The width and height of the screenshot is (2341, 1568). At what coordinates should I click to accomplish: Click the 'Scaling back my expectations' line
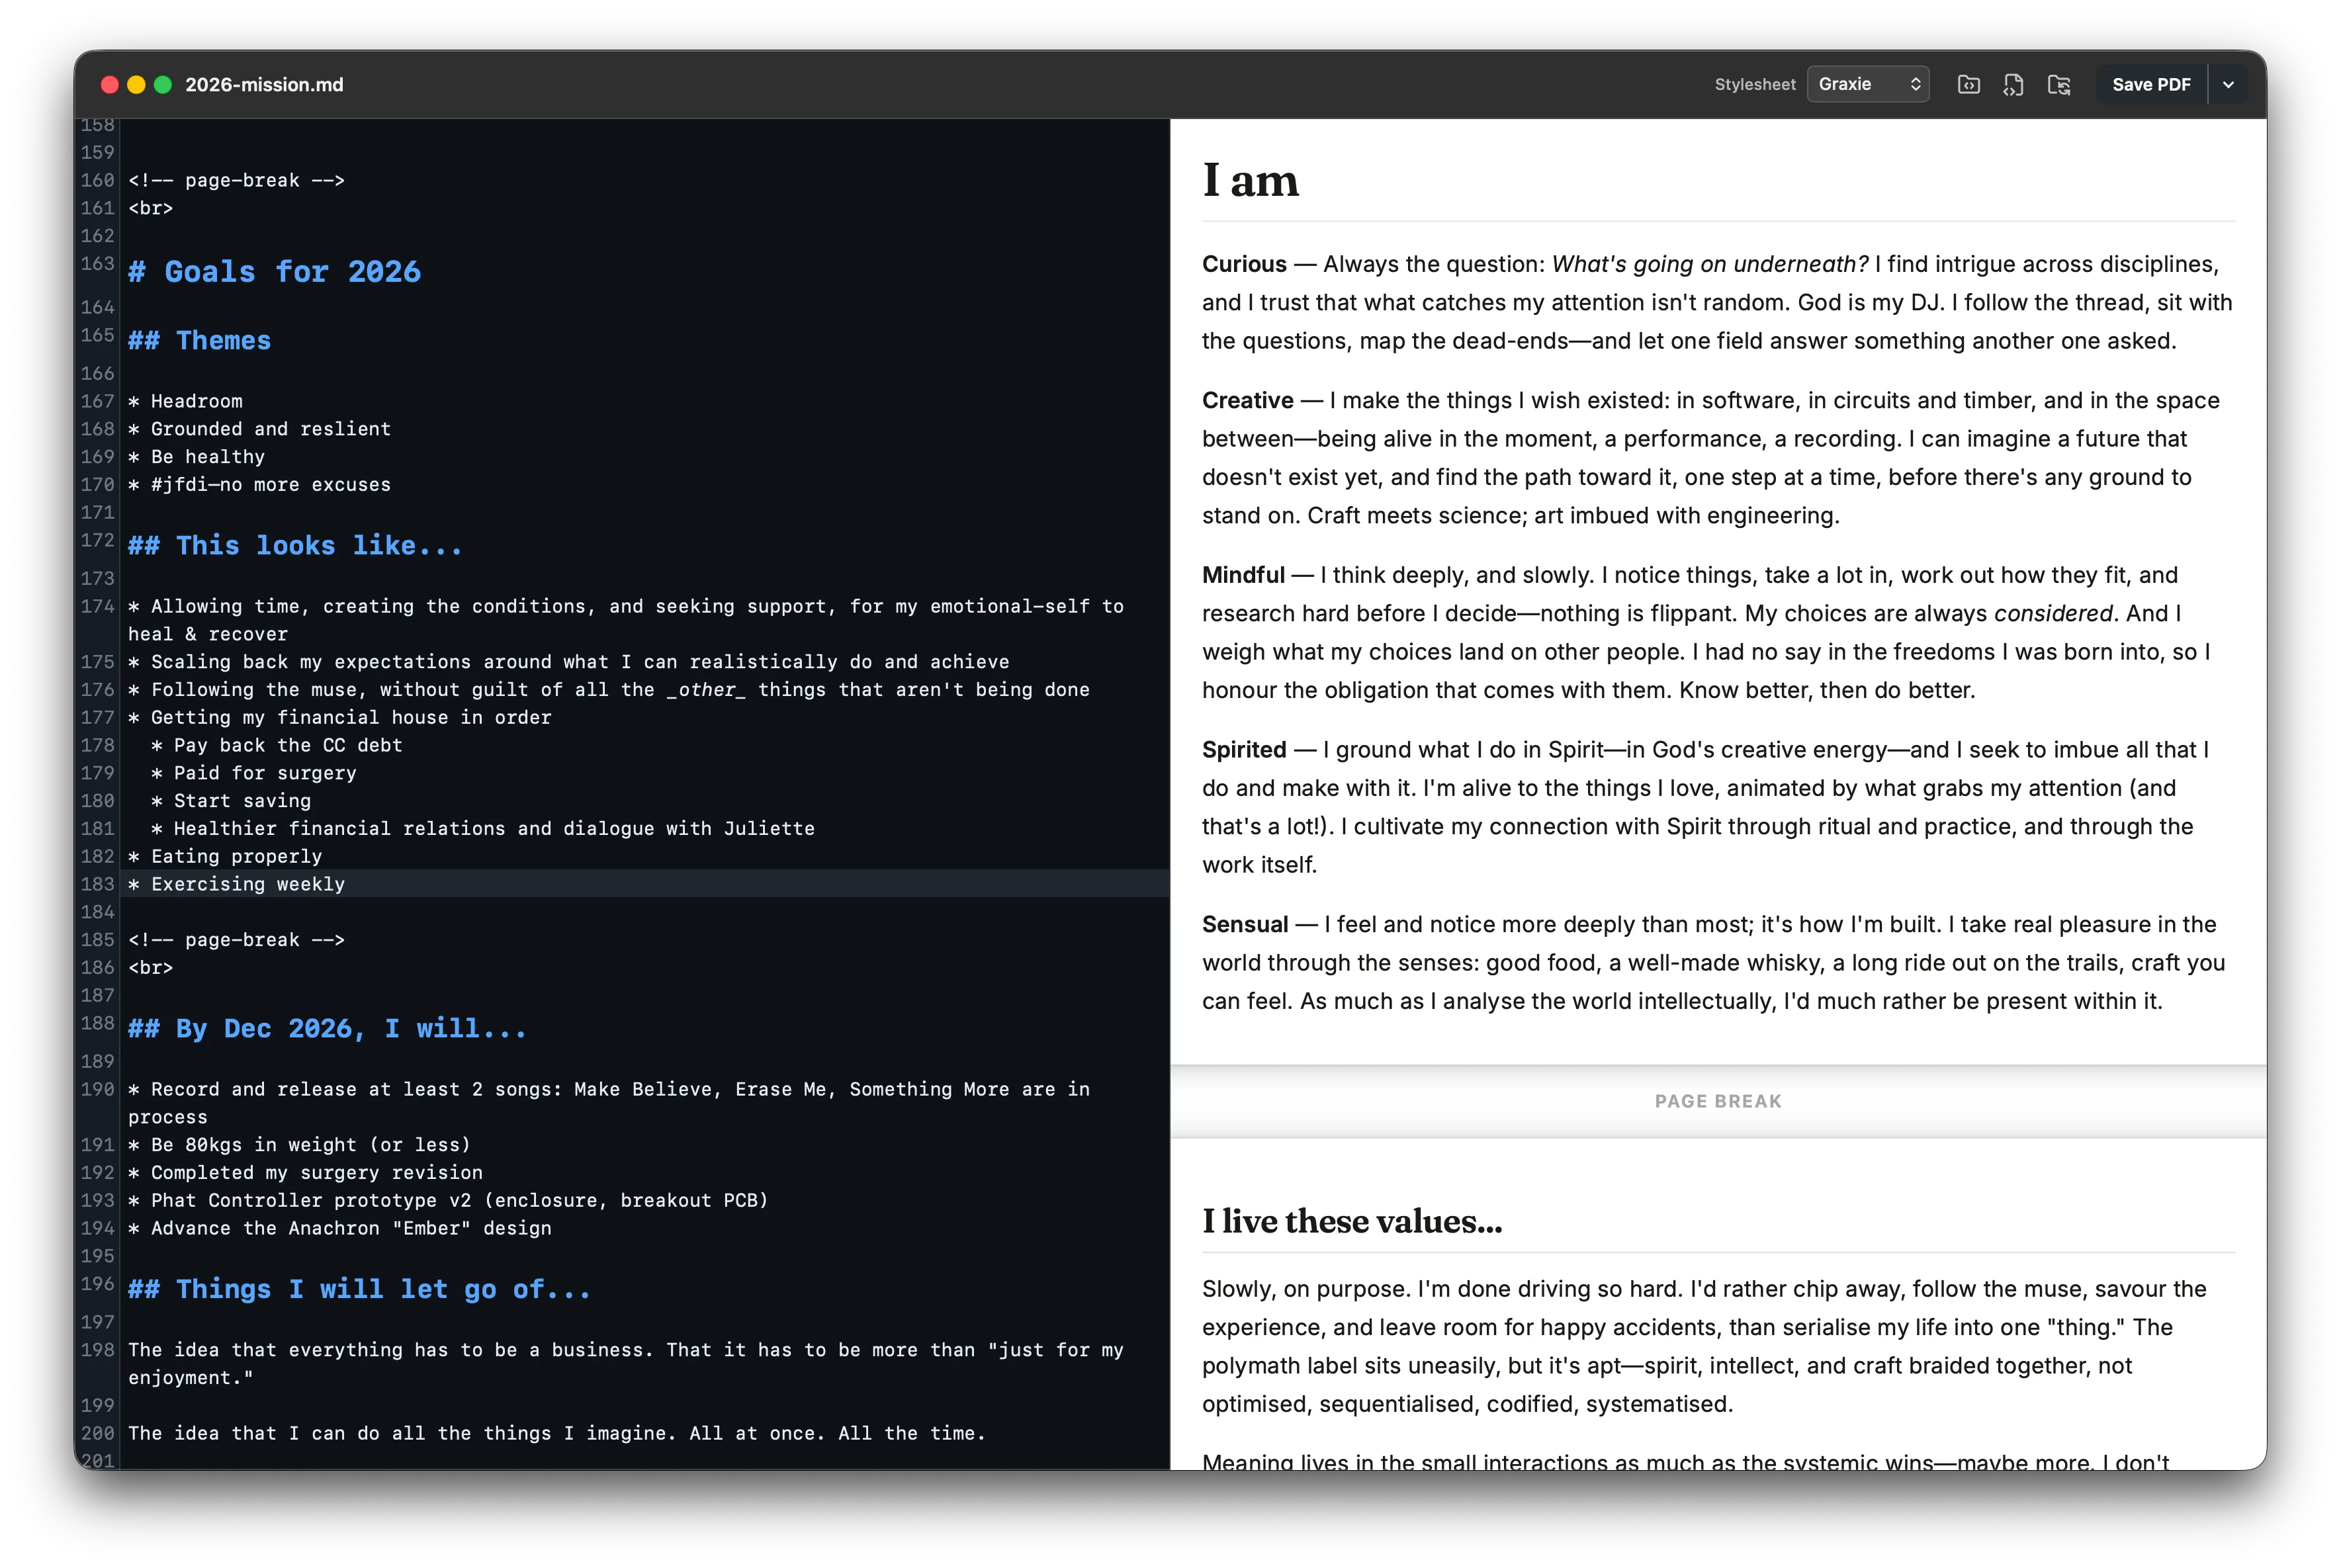click(569, 662)
